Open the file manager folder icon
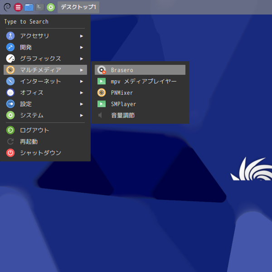The image size is (272, 272). coord(29,7)
